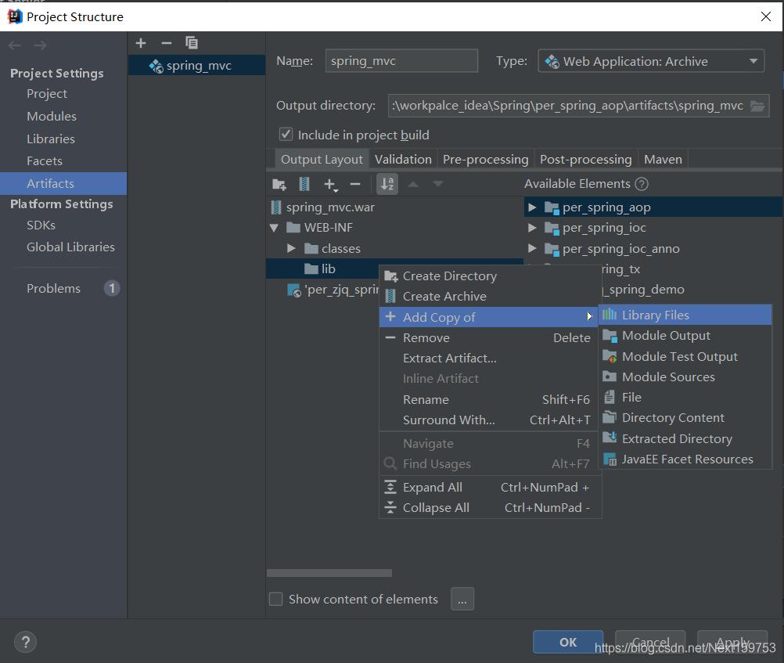Choose Rename in context menu
Viewport: 784px width, 663px height.
click(x=490, y=399)
